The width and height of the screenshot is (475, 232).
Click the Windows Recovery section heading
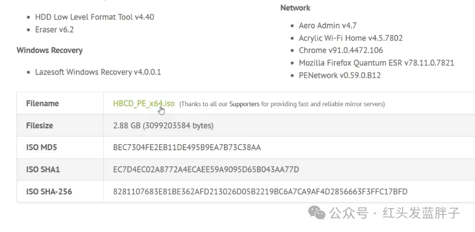tap(49, 50)
